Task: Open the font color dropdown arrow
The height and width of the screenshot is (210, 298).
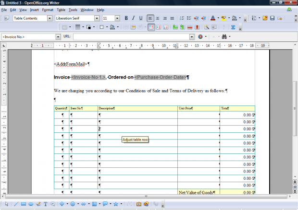Action: click(218, 18)
